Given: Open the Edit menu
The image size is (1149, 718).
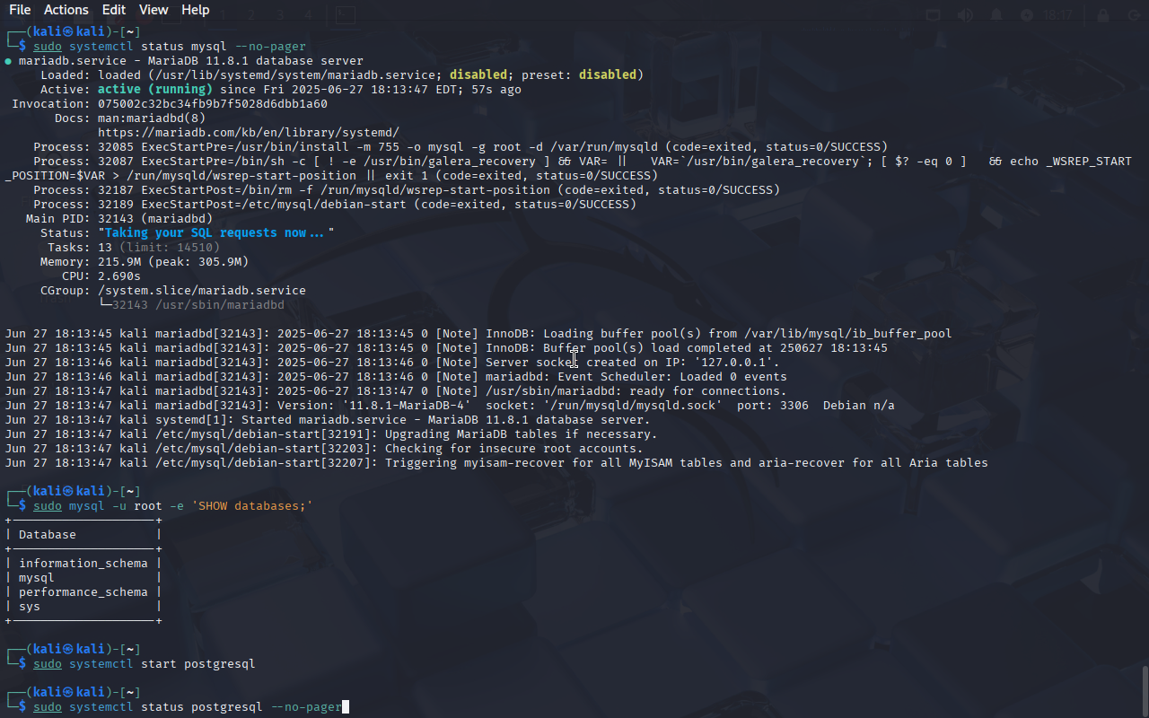Looking at the screenshot, I should tap(114, 10).
